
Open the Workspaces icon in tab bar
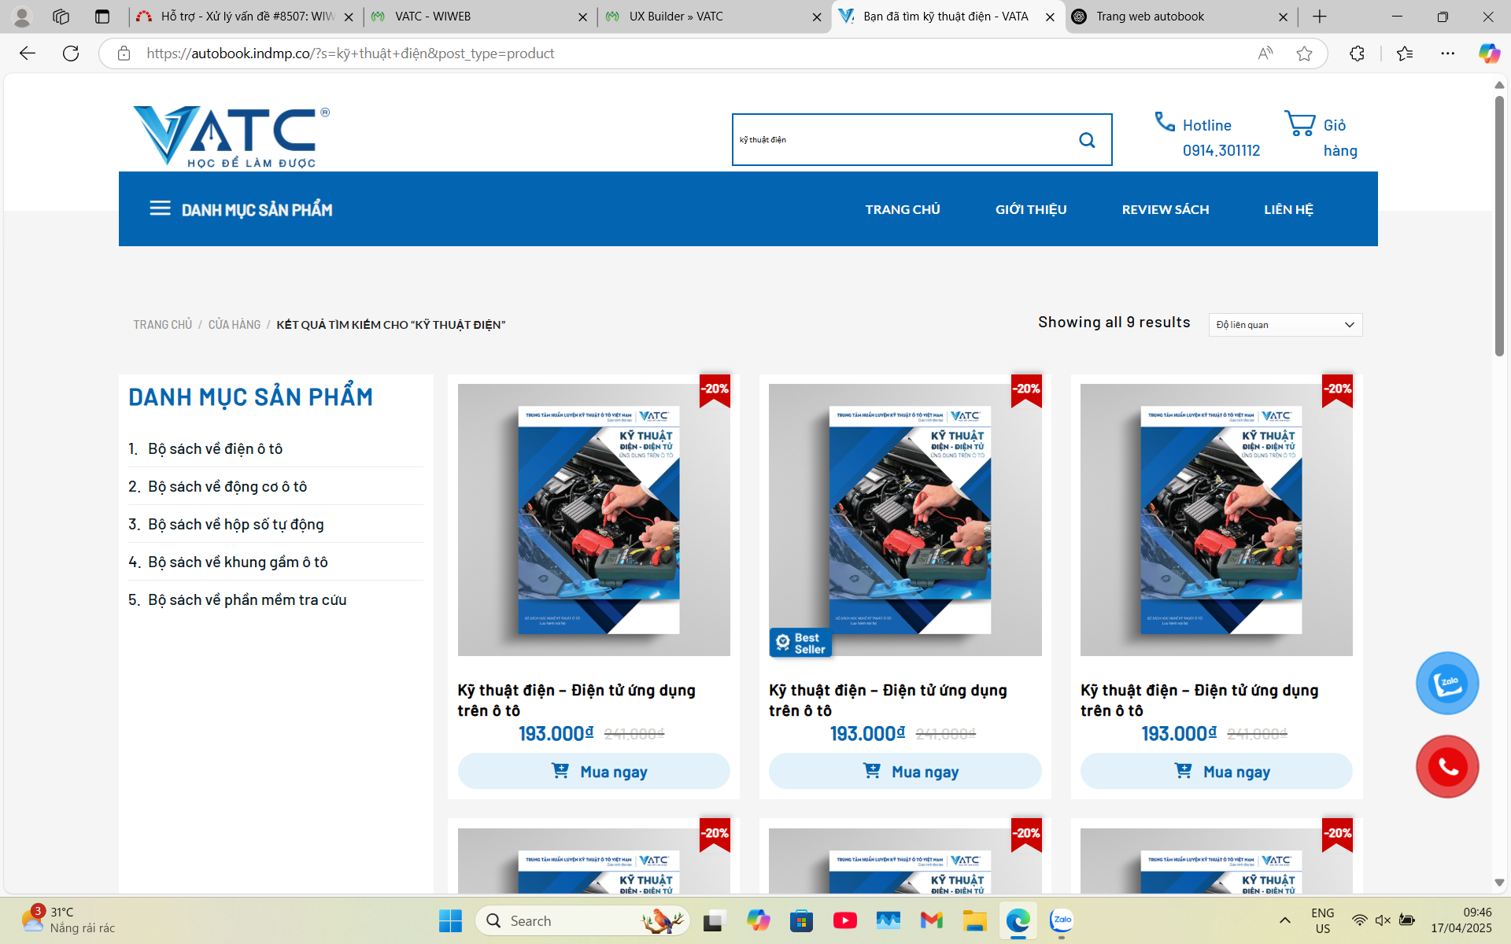point(61,17)
